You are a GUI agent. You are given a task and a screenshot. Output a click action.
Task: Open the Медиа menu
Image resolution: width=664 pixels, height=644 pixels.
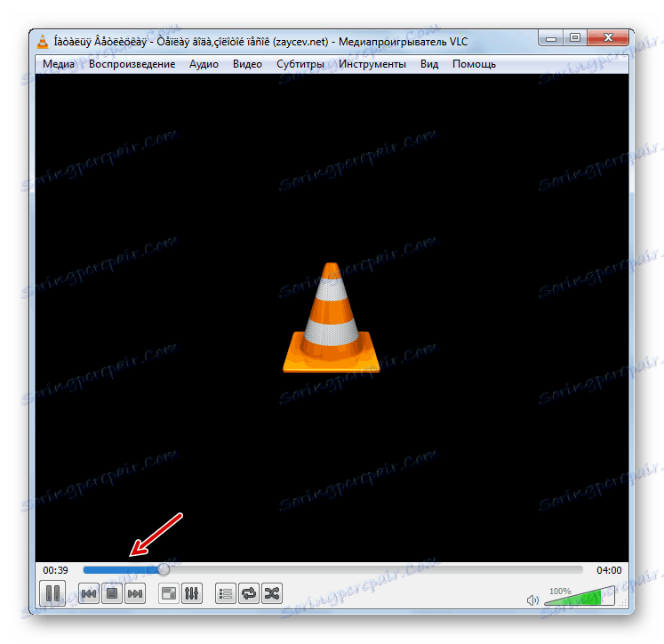click(x=59, y=64)
